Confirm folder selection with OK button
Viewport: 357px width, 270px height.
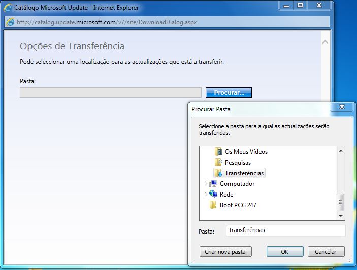coord(285,252)
